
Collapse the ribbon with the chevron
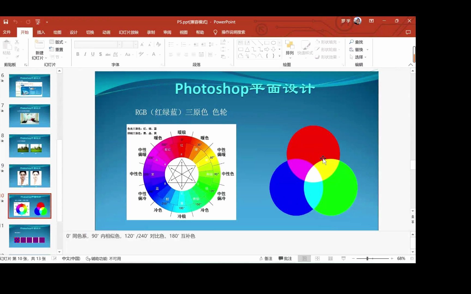pyautogui.click(x=410, y=65)
